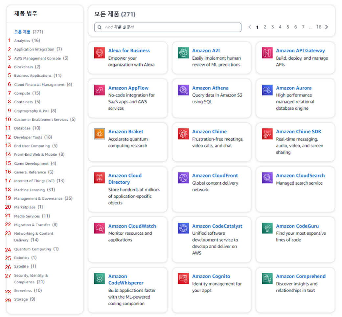
Task: Open the Blockchain (2) category
Action: 27,66
